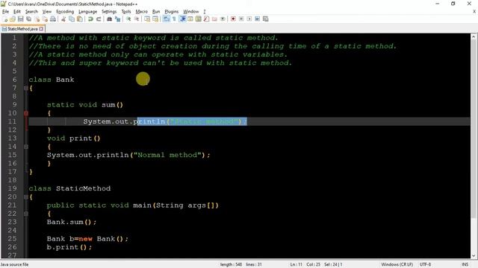
Task: Undo the last edit with the Undo arrow
Action: 90,19
